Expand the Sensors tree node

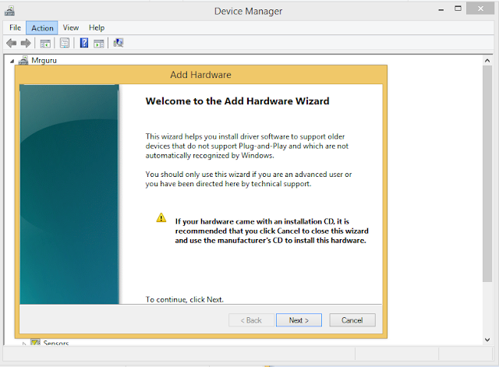click(24, 344)
